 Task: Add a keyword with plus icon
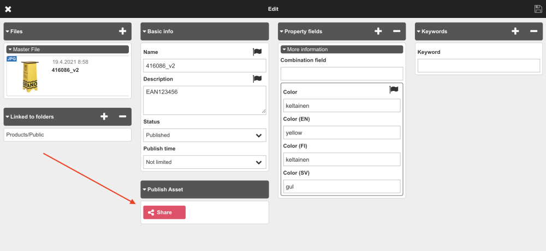point(515,31)
